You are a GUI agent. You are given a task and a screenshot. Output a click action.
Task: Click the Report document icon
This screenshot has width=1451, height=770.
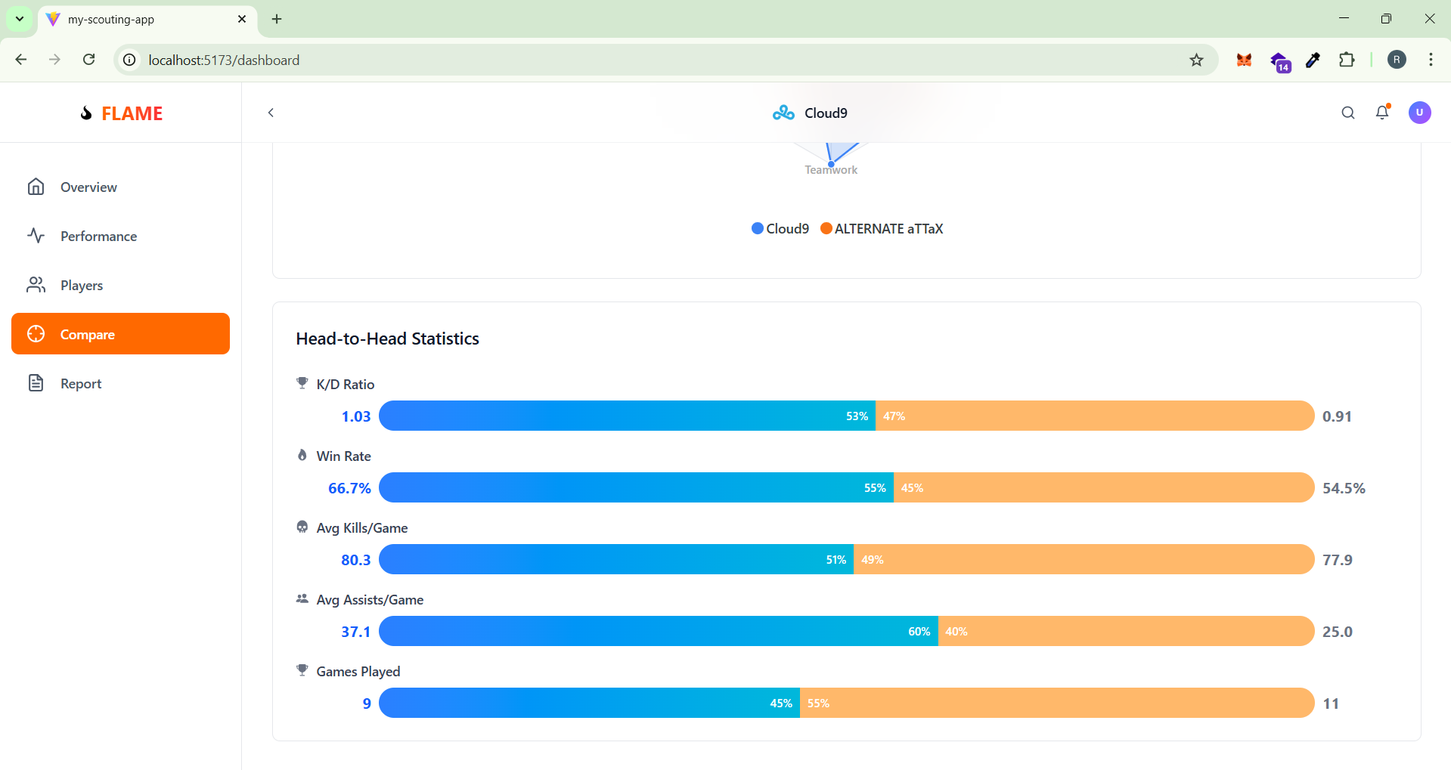point(36,383)
